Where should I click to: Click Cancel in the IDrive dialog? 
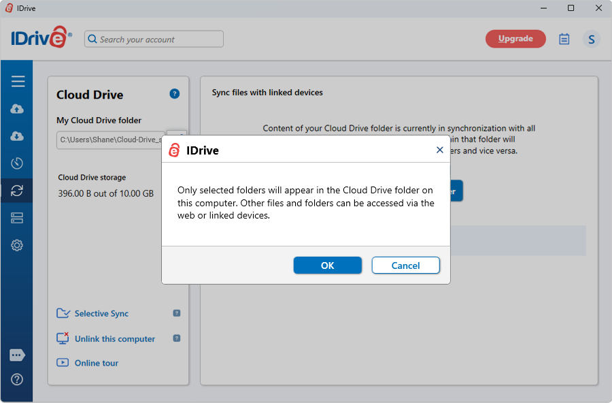405,265
